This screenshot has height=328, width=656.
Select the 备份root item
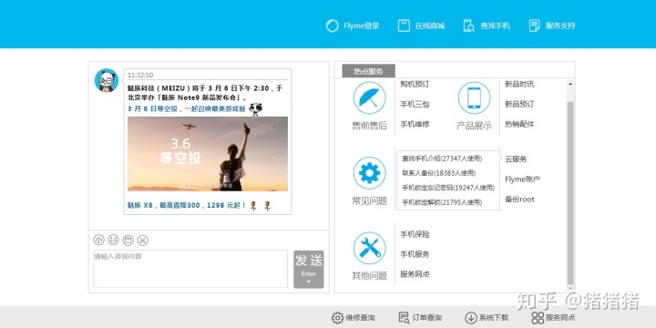pyautogui.click(x=519, y=200)
